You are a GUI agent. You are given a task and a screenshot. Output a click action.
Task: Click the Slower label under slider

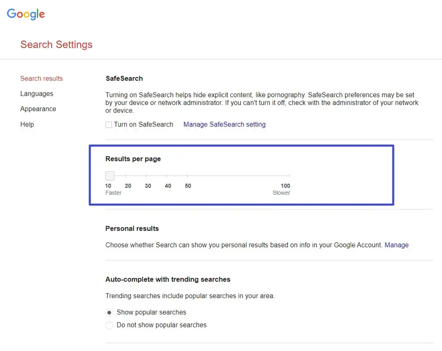tap(281, 193)
